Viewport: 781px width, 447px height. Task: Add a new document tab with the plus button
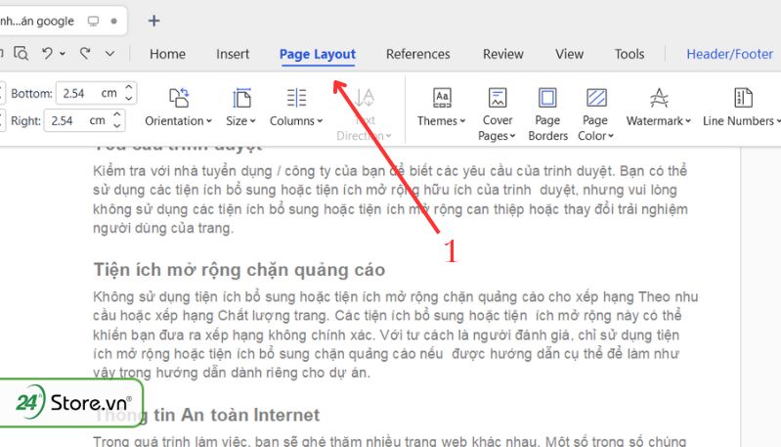(x=153, y=21)
